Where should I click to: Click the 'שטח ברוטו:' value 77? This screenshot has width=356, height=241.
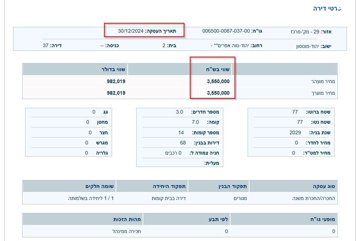click(295, 112)
